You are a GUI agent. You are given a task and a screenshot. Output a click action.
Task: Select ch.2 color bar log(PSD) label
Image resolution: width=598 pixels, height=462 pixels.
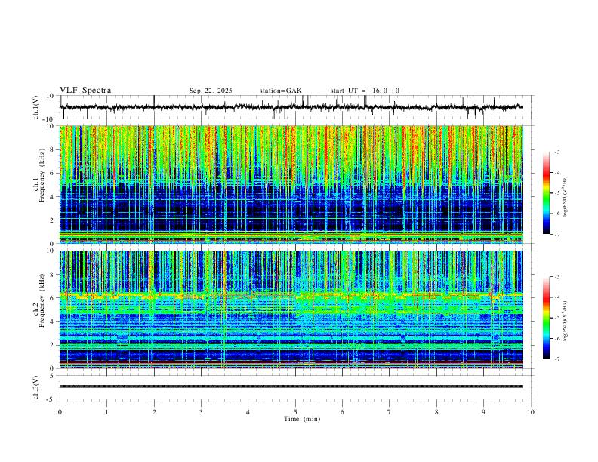click(x=565, y=322)
